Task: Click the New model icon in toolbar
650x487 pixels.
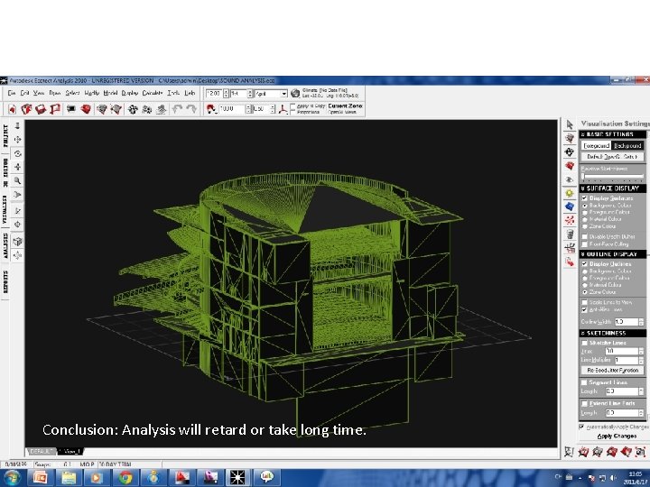Action: (x=12, y=109)
